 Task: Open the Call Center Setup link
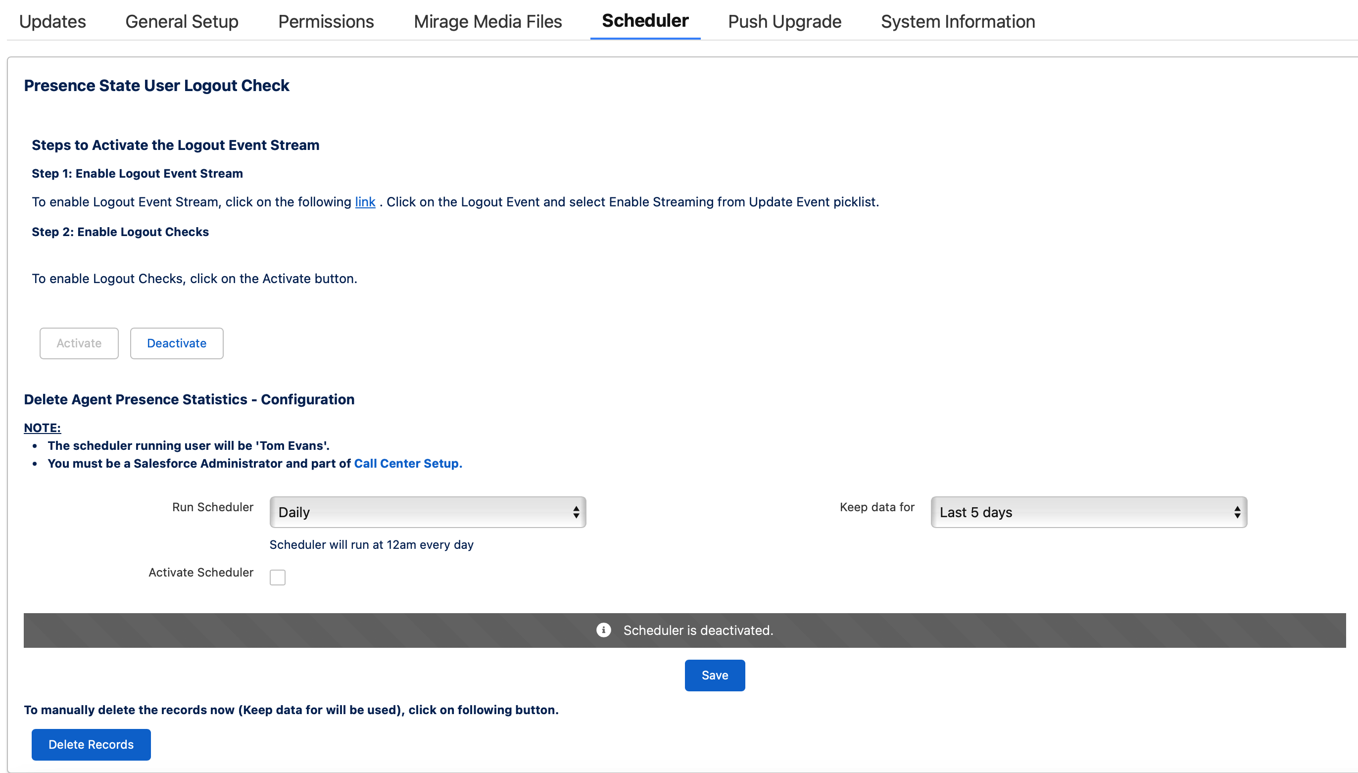pyautogui.click(x=408, y=463)
